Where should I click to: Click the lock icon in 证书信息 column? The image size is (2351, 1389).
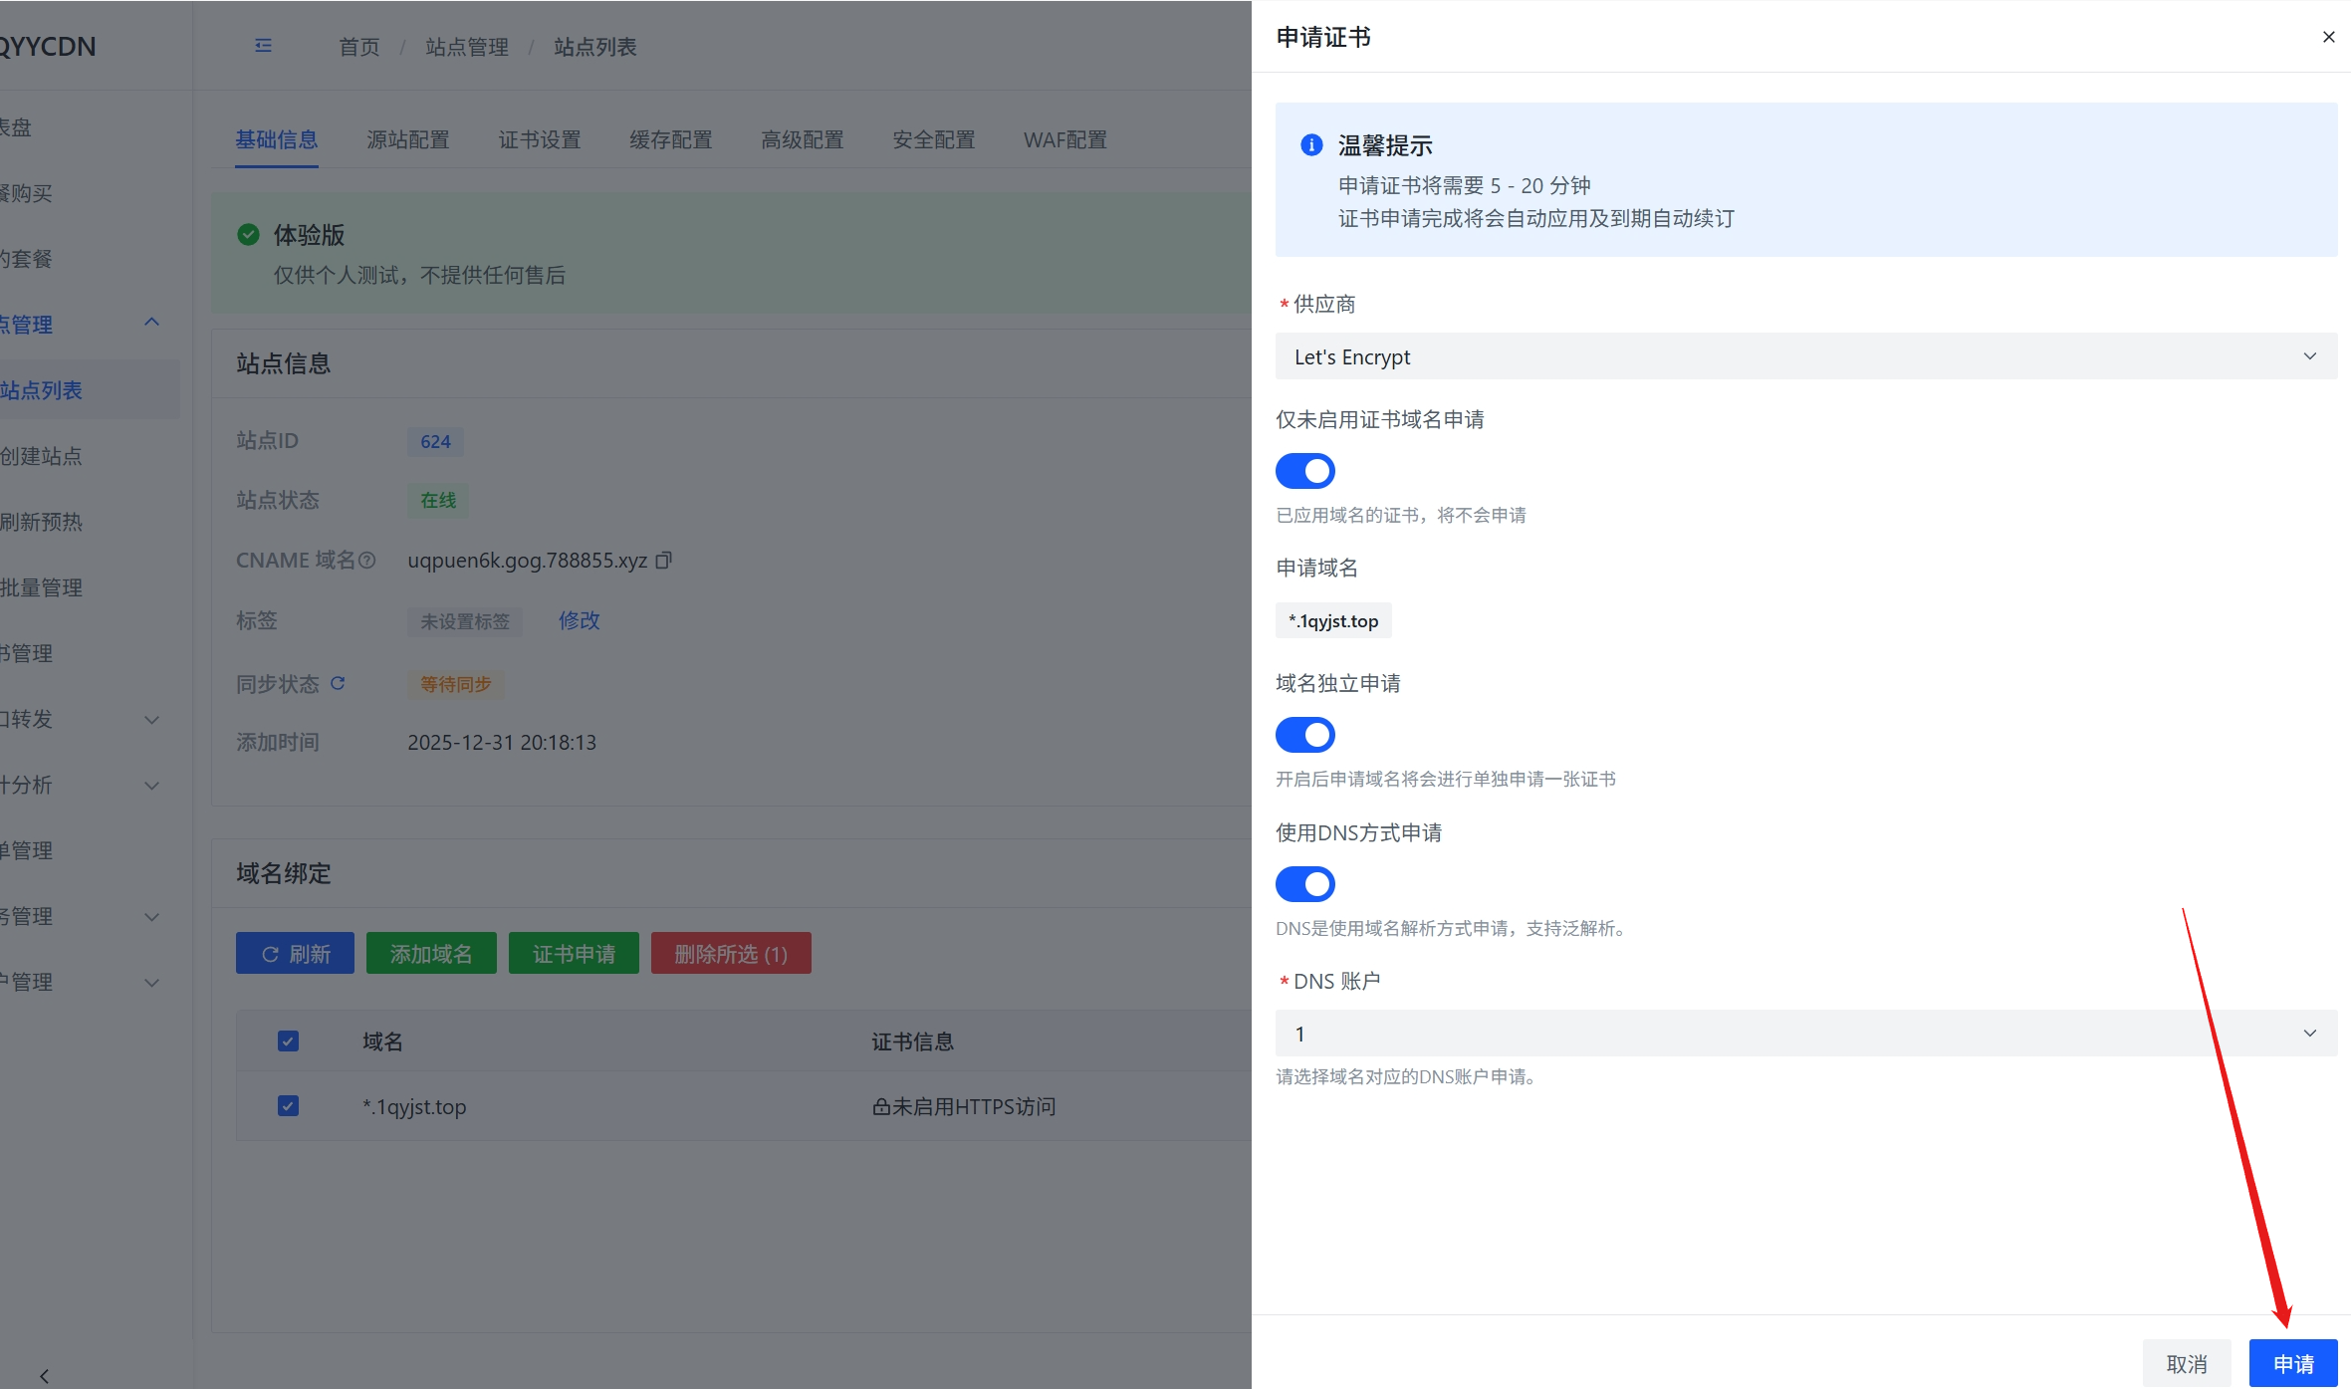(880, 1106)
